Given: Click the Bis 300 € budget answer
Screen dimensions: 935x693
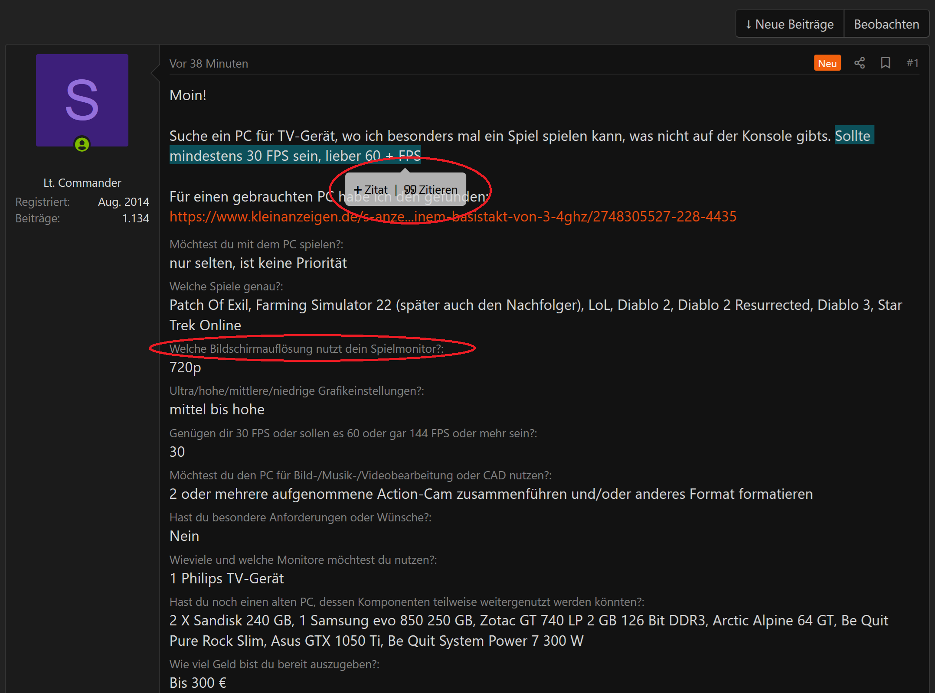Looking at the screenshot, I should click(x=198, y=683).
